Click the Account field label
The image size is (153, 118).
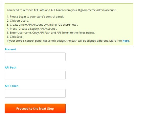(10, 49)
